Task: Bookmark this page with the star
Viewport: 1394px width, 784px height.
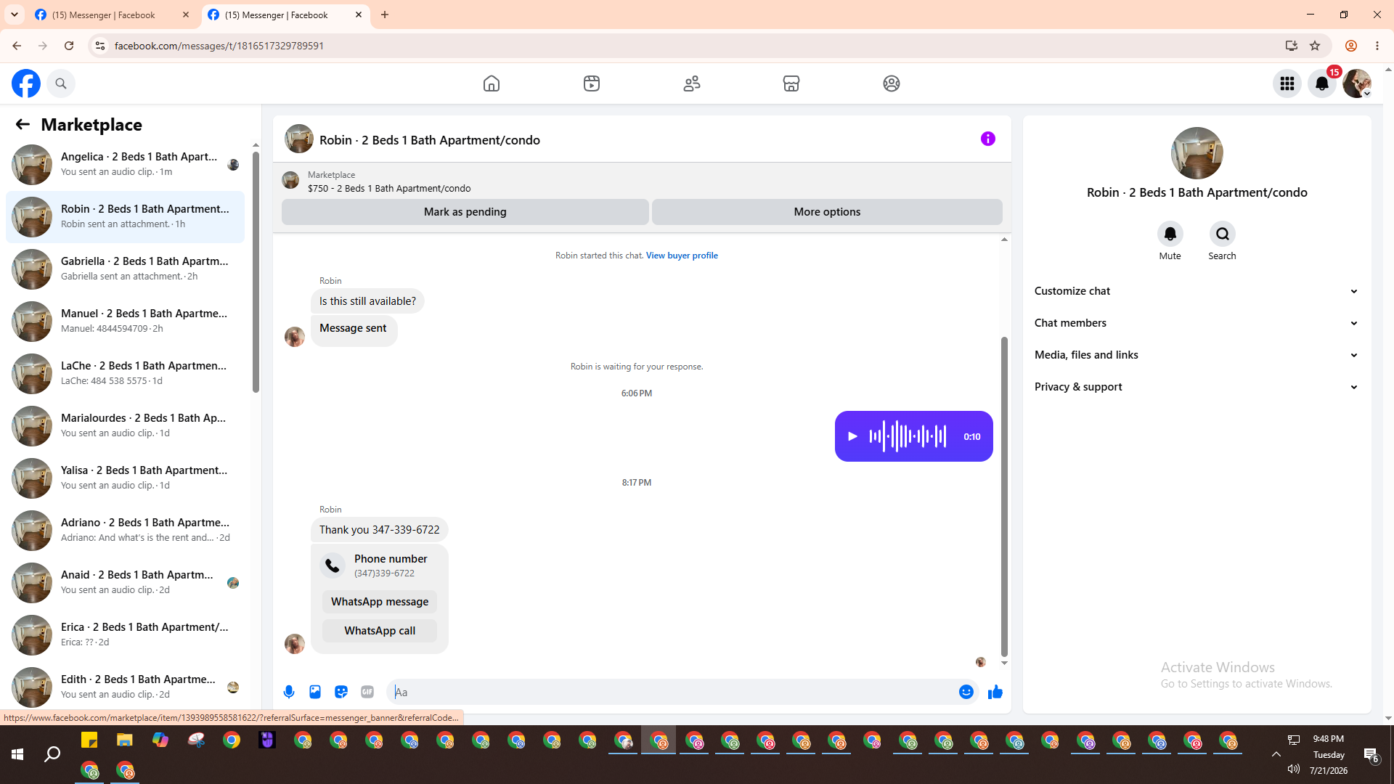Action: tap(1315, 46)
